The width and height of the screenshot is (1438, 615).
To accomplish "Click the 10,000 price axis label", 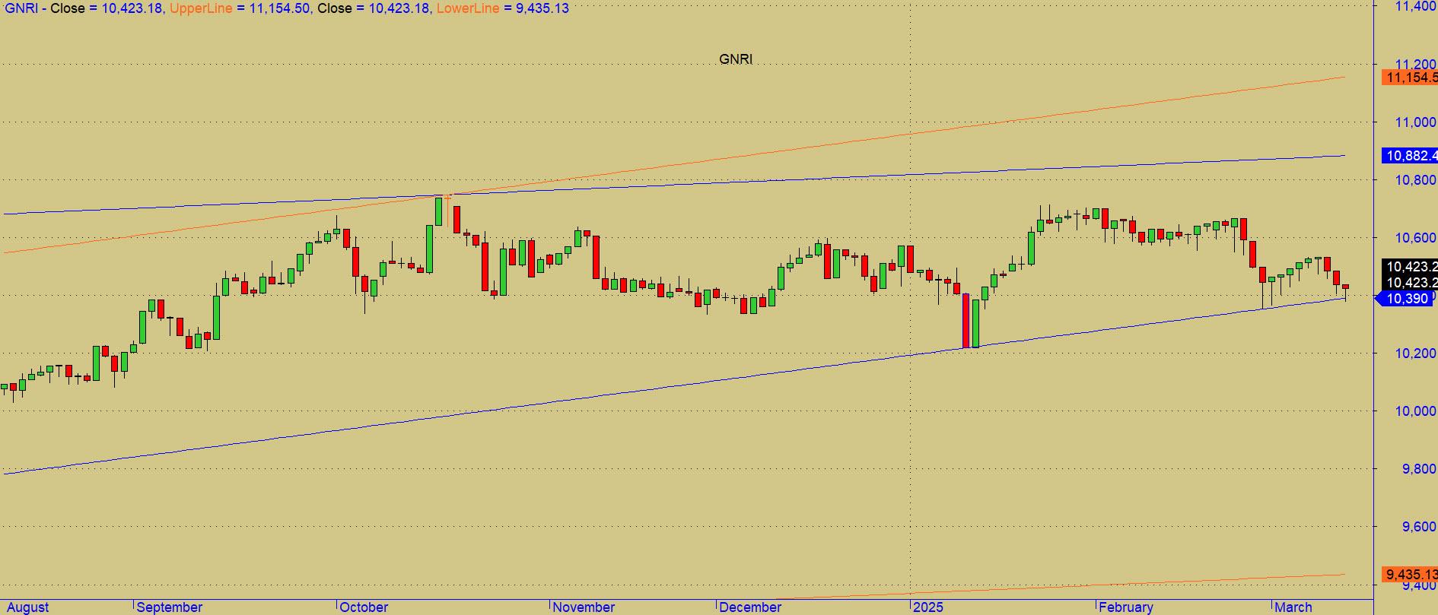I will point(1415,411).
